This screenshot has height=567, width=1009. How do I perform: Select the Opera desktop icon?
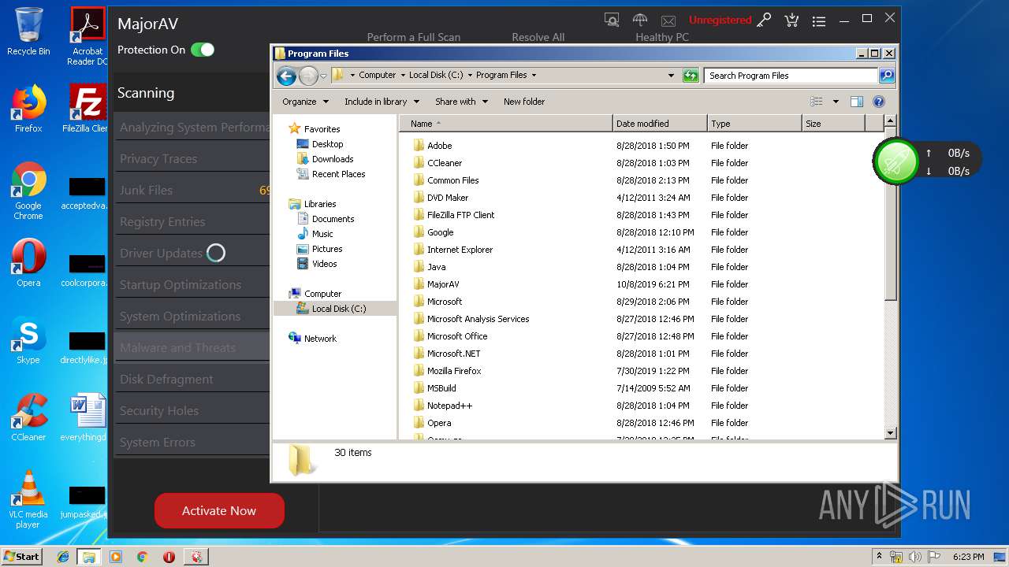pos(28,263)
